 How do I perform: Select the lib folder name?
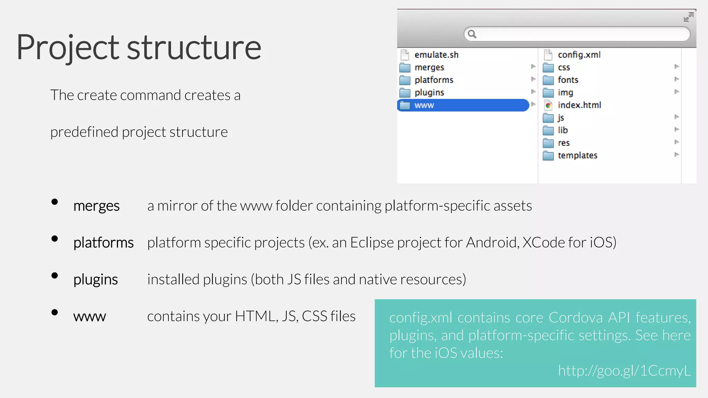click(563, 130)
